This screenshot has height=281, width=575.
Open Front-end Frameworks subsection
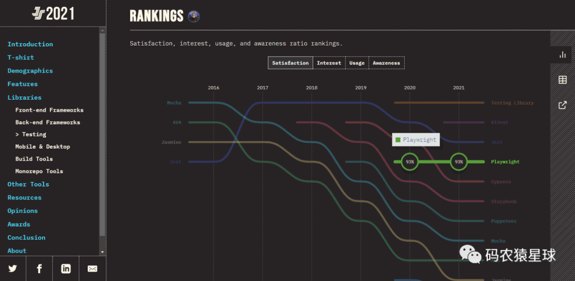pyautogui.click(x=50, y=110)
